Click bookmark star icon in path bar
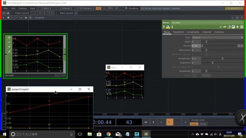This screenshot has height=138, width=246. click(26, 18)
